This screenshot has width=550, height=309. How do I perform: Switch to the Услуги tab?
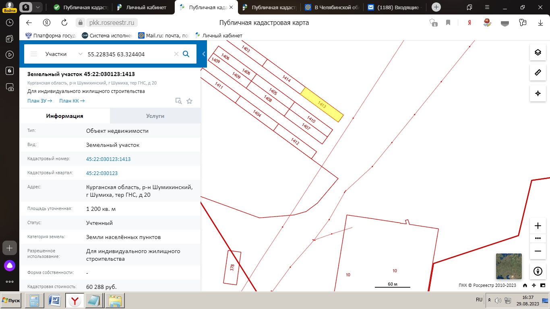coord(155,116)
